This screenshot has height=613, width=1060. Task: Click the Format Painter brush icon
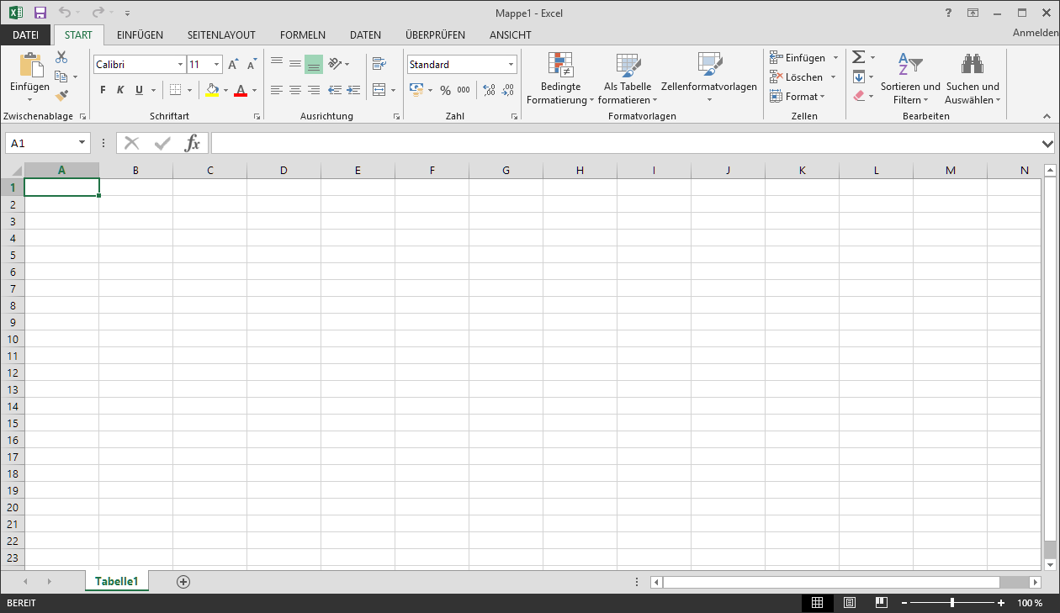point(61,96)
